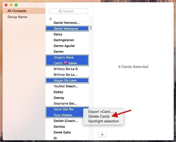
Task: Choose Derek Gallo from the list
Action: point(62,132)
